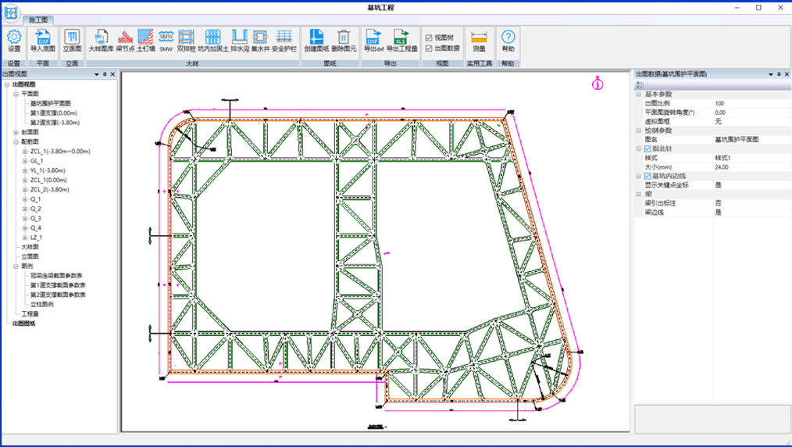Click the 删除图元 trash icon
The height and width of the screenshot is (447, 792).
click(344, 38)
